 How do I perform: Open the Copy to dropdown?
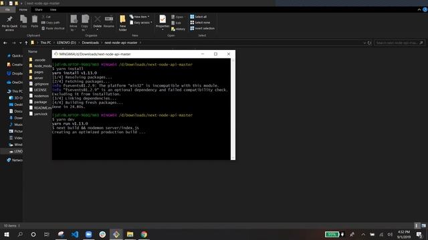(x=85, y=23)
